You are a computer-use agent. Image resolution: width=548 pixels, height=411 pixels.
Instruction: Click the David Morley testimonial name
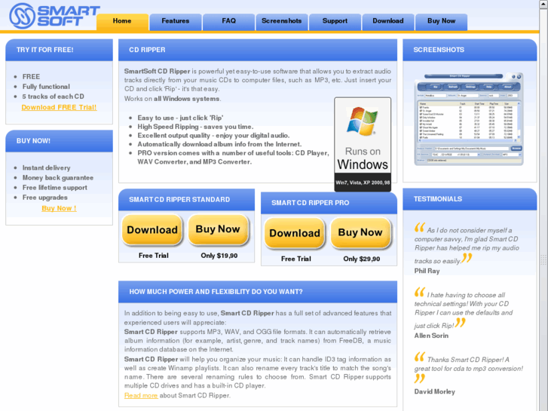pyautogui.click(x=435, y=391)
